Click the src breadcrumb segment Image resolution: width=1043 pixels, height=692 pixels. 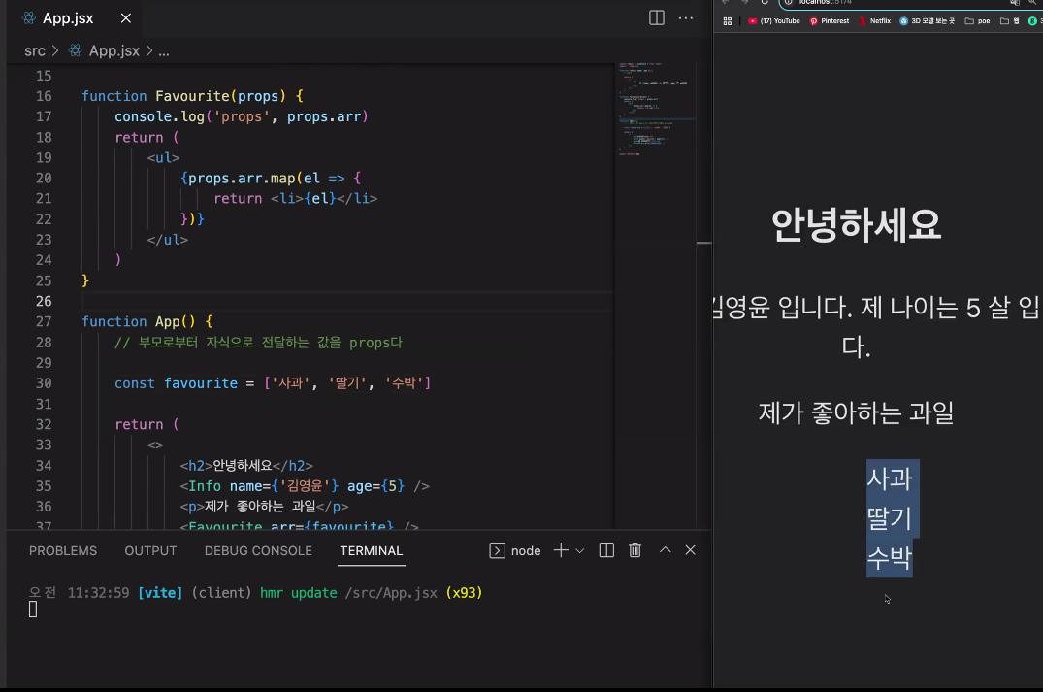[x=35, y=51]
